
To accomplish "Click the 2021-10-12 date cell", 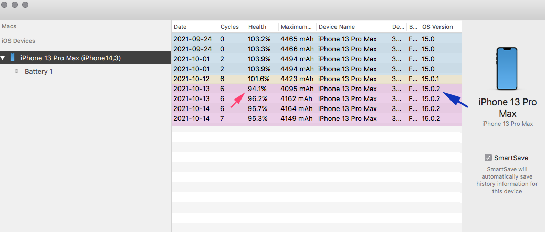I will (192, 79).
